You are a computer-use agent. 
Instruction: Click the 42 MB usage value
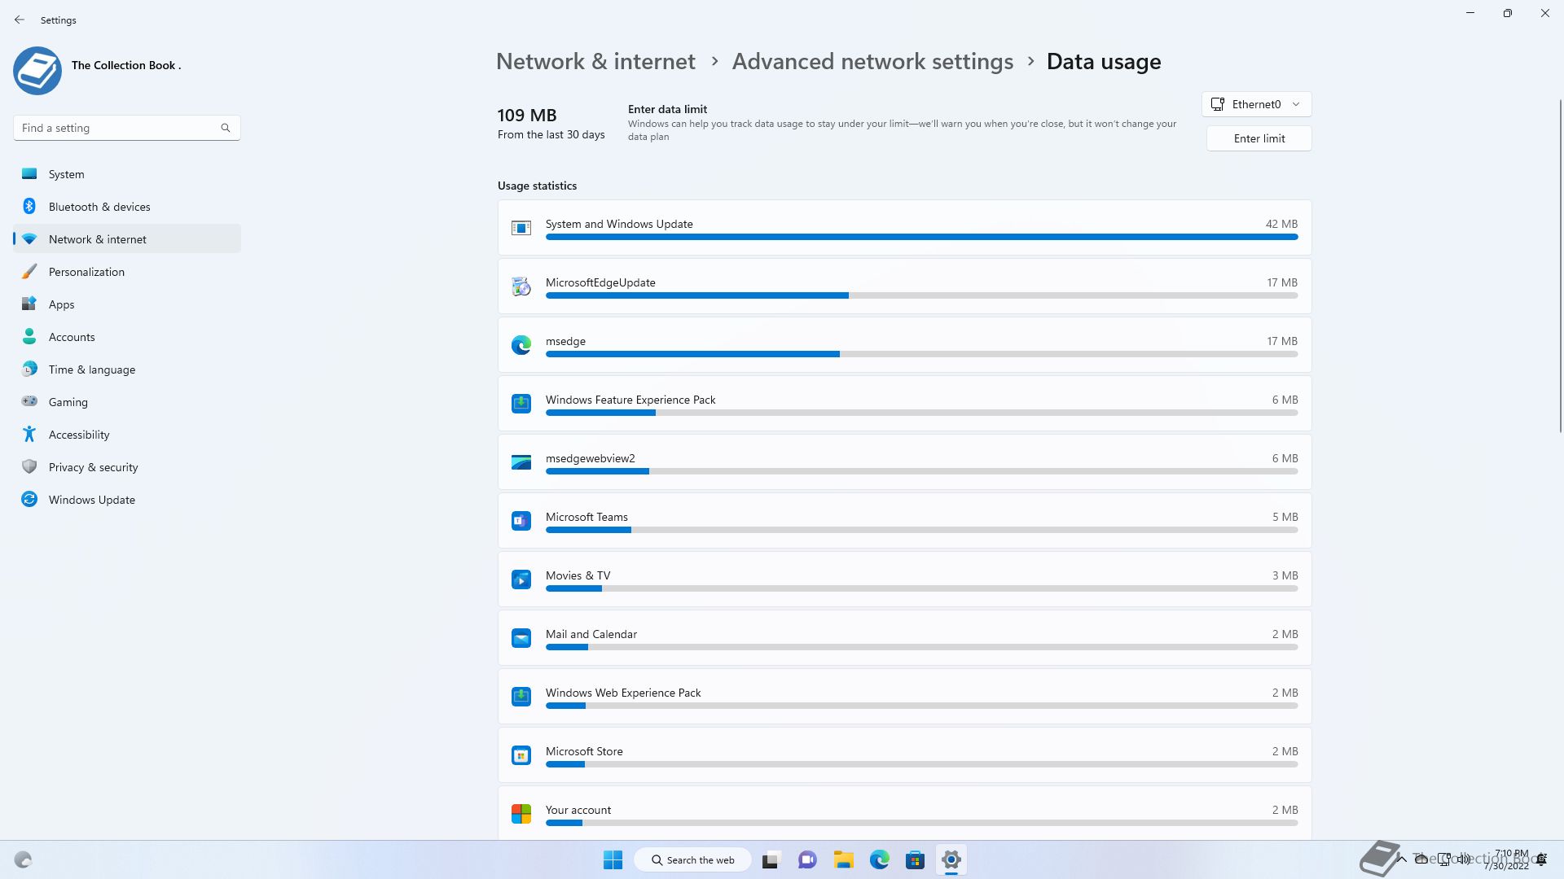[x=1281, y=224]
